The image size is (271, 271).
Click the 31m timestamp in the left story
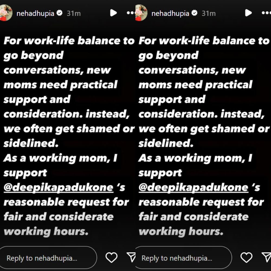74,14
